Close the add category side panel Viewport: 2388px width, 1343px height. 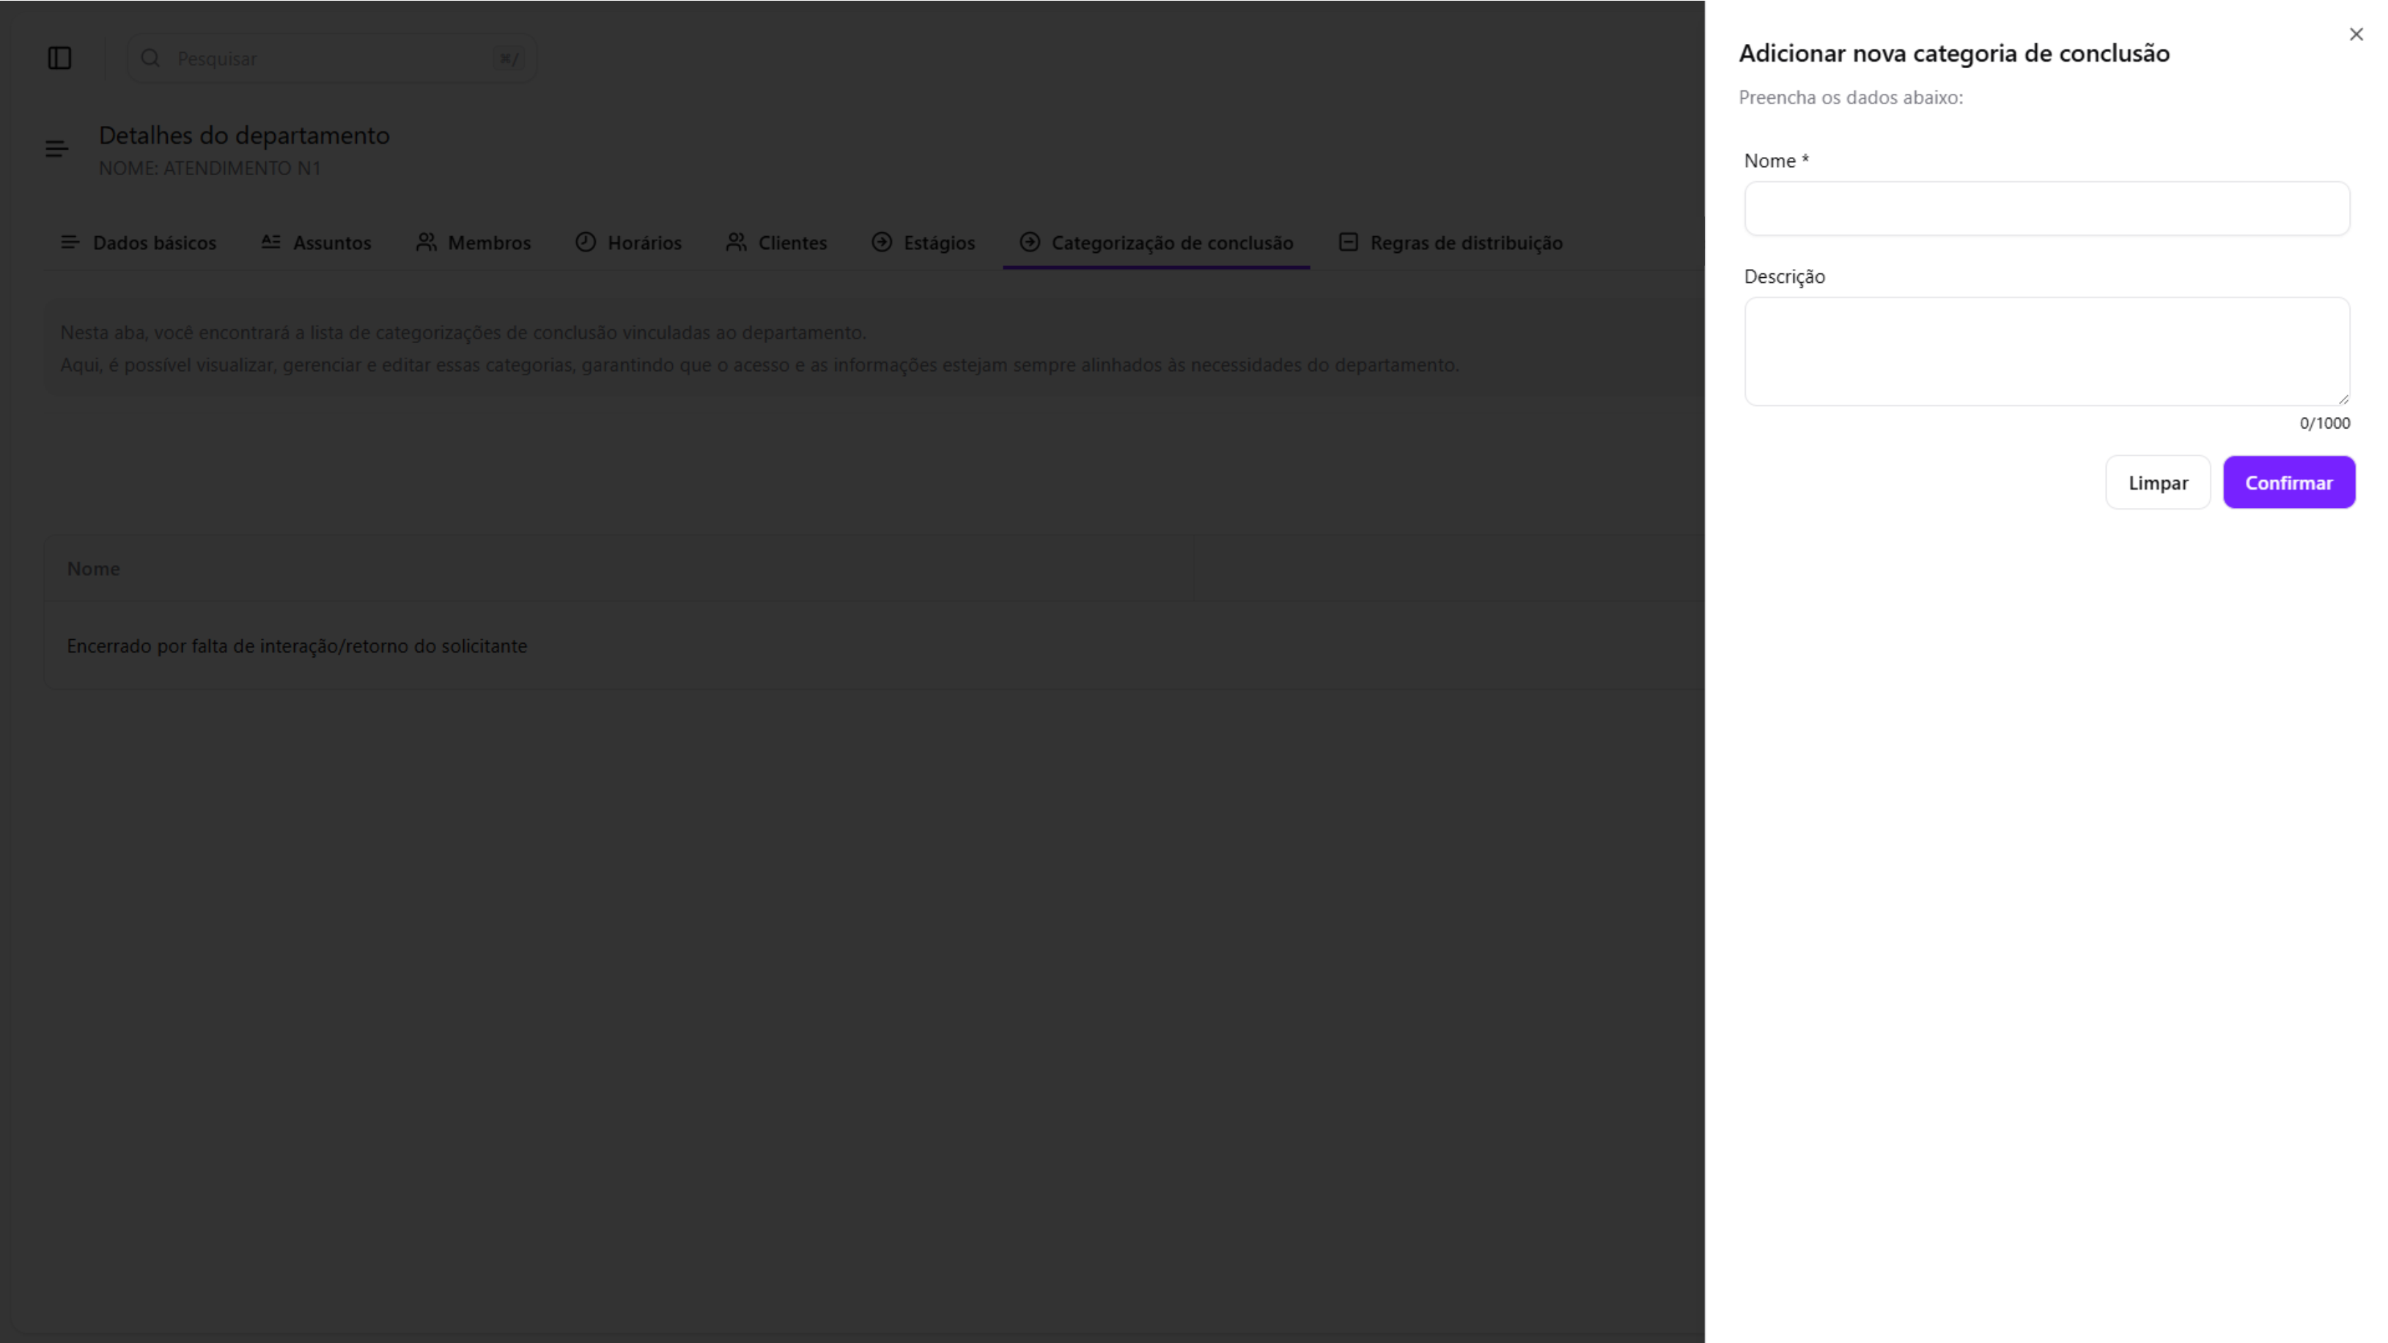[2356, 34]
